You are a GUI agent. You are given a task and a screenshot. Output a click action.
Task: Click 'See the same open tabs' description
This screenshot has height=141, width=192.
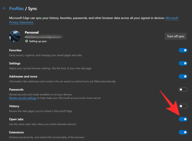[x=43, y=124]
